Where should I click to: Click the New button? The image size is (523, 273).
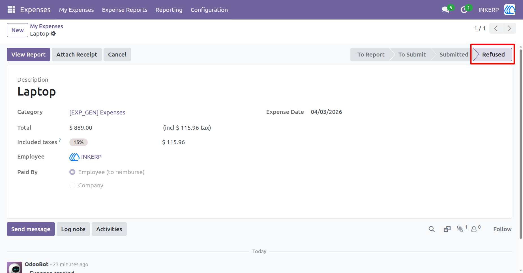point(18,30)
